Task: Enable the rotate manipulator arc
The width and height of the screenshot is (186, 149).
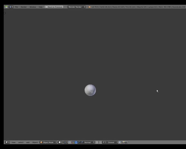Action: [x=79, y=142]
